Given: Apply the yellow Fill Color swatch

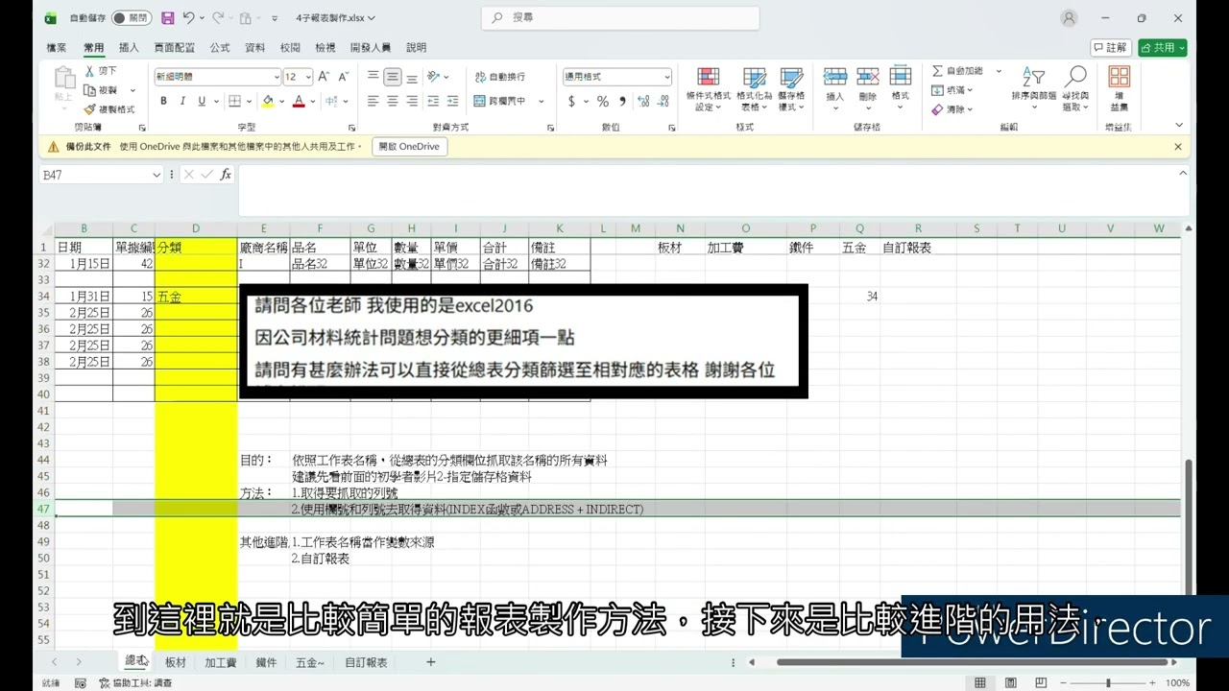Looking at the screenshot, I should (268, 101).
